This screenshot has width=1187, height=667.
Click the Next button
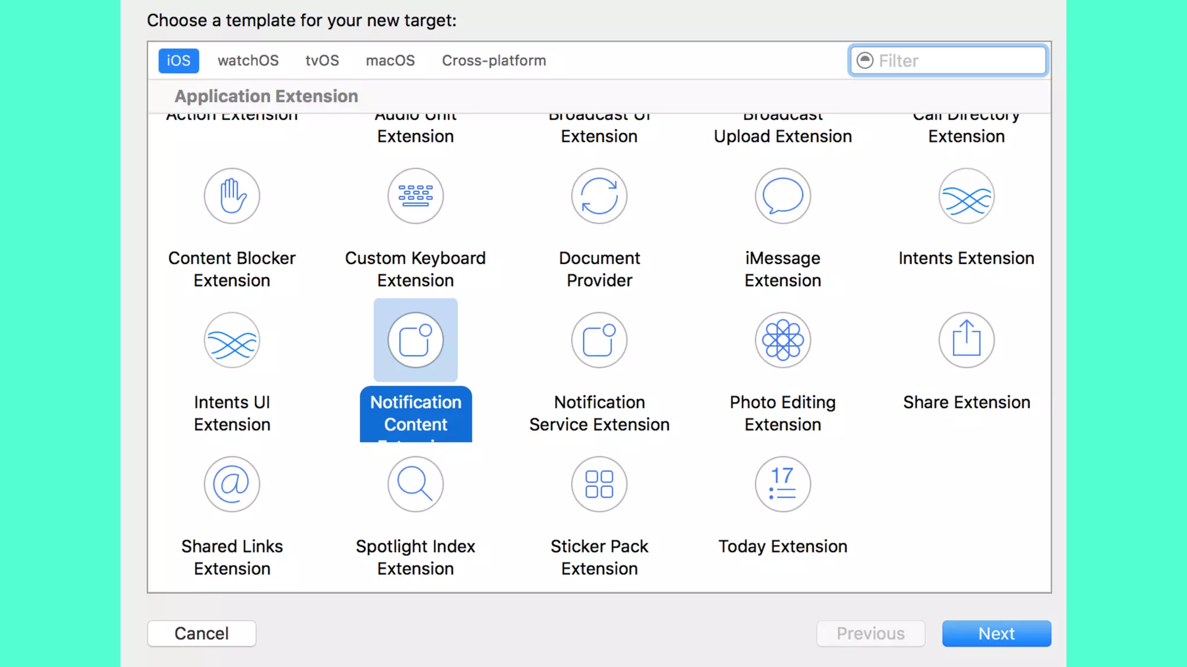996,633
